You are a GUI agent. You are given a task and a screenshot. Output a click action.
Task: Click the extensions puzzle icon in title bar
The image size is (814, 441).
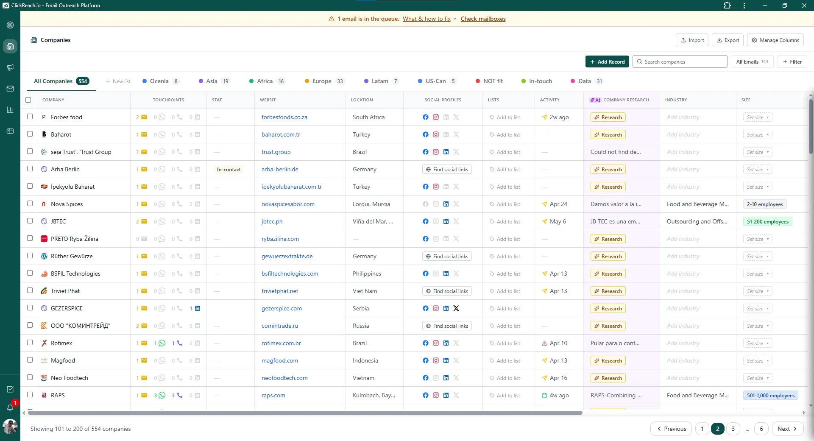[727, 6]
